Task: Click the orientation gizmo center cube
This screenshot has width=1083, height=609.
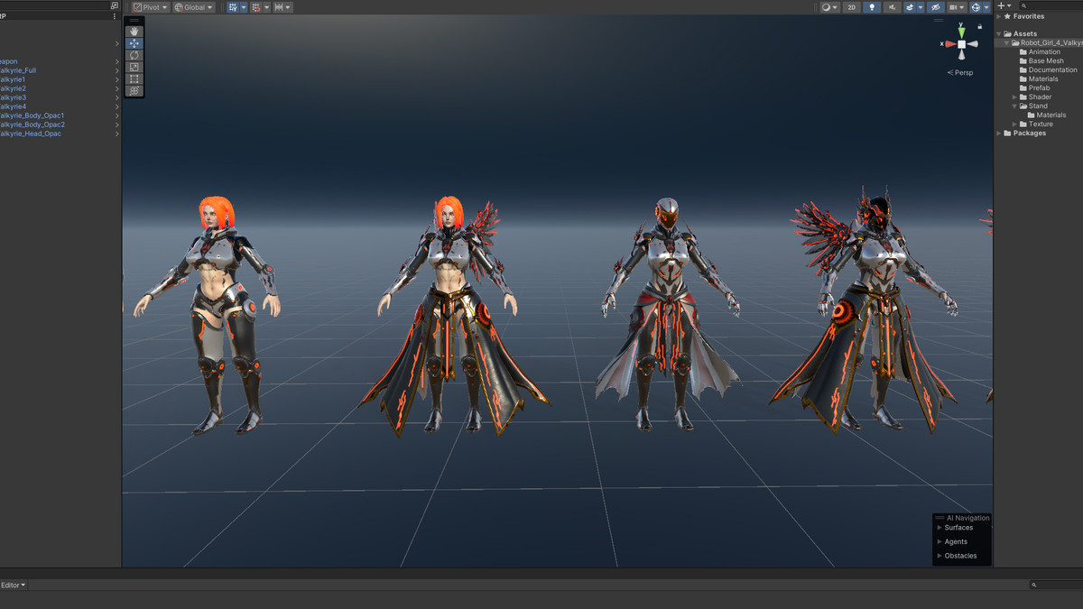Action: click(x=962, y=44)
